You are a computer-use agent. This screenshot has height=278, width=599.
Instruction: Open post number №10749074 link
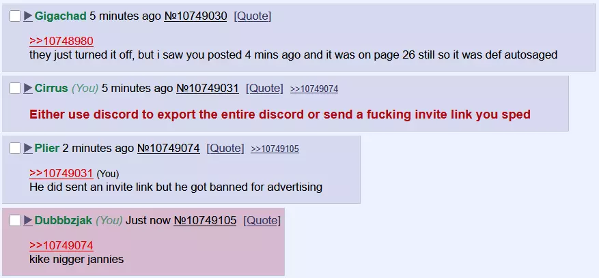pyautogui.click(x=169, y=148)
